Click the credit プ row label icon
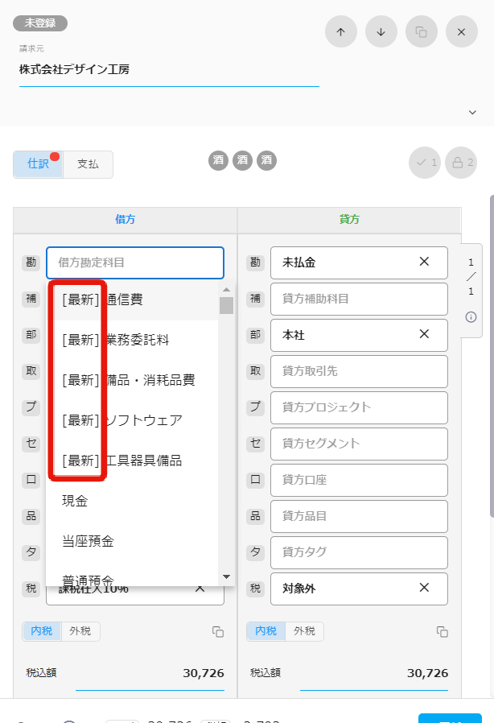 tap(255, 407)
